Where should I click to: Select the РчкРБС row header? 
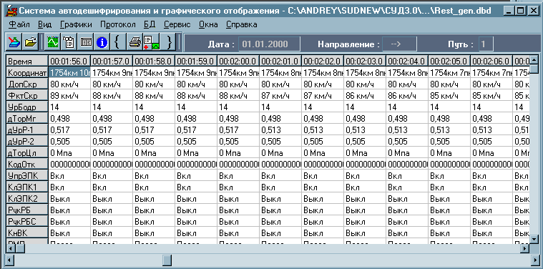(27, 221)
